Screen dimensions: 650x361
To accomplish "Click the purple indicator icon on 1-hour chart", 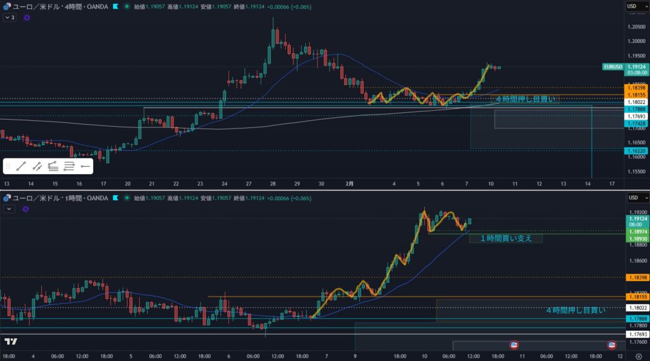I will [27, 208].
